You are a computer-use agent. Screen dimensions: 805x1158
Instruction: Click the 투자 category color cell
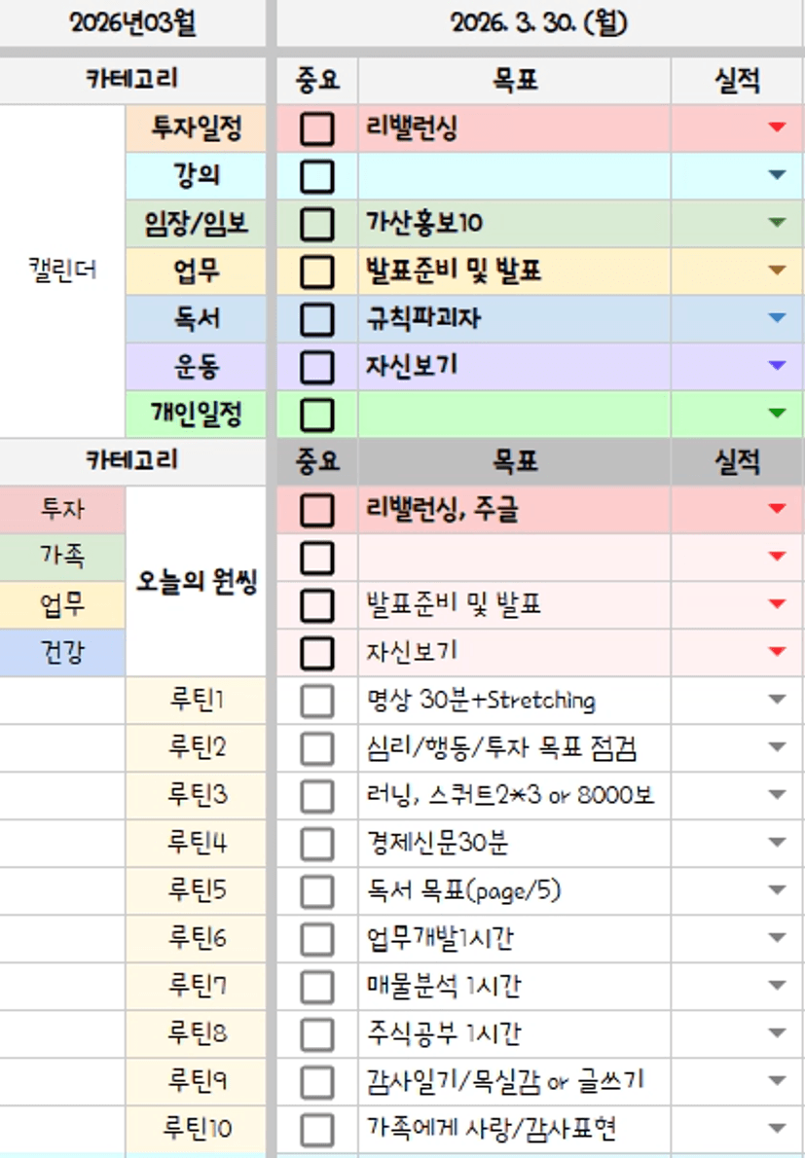click(62, 510)
